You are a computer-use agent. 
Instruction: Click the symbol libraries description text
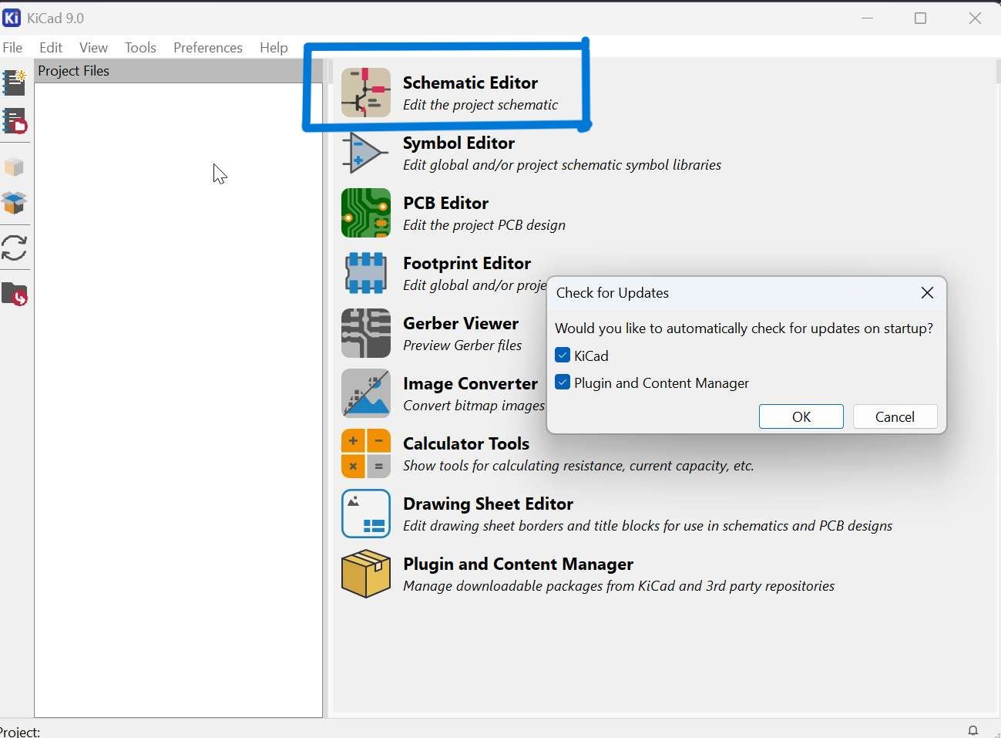pos(562,165)
